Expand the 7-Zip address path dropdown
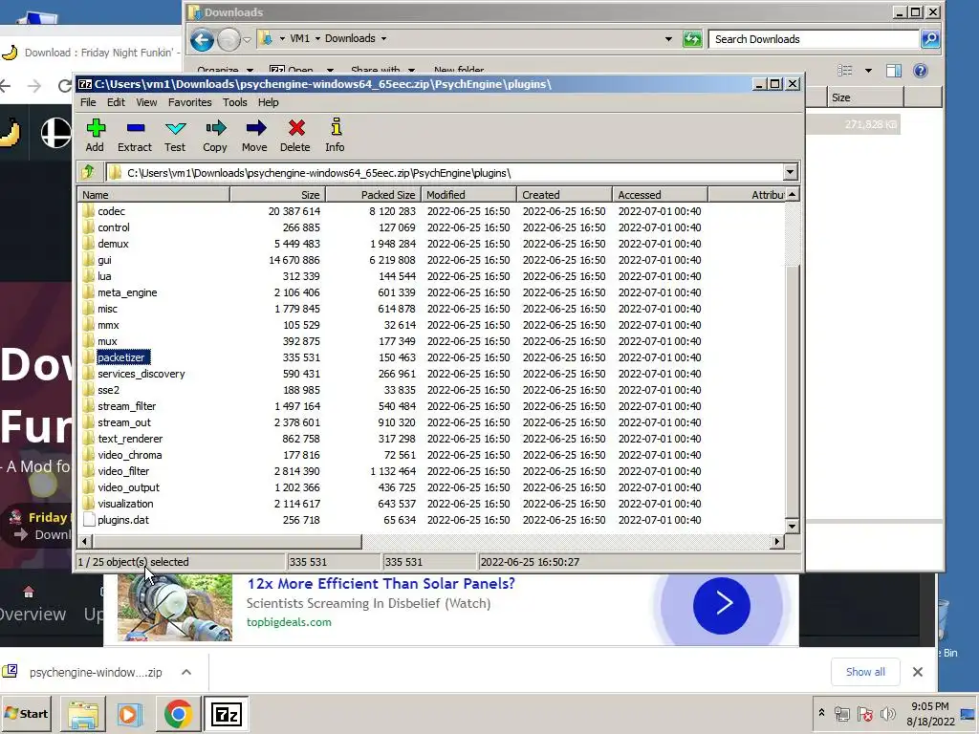The height and width of the screenshot is (734, 979). [791, 172]
